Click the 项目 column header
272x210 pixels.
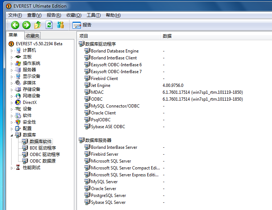coord(84,36)
